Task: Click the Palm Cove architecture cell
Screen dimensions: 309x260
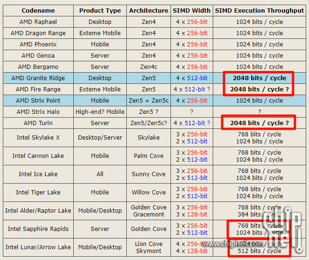Action: (148, 156)
